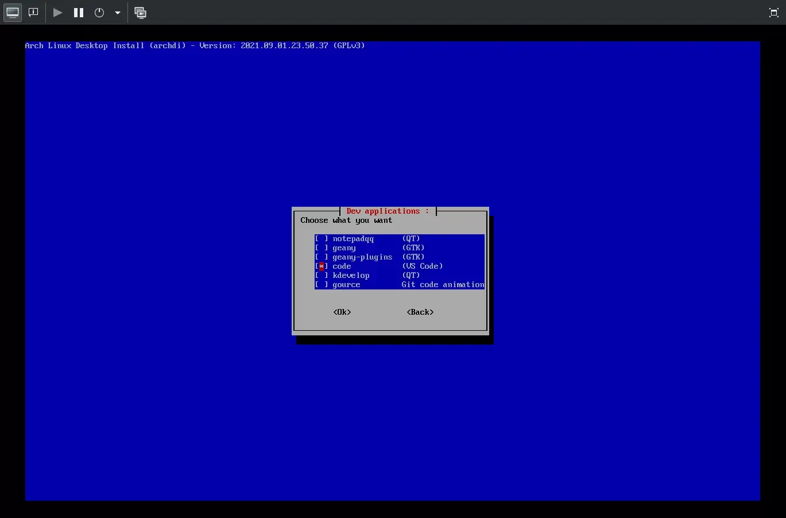Confirm selection with the Ok button
Image resolution: width=786 pixels, height=518 pixels.
(342, 312)
